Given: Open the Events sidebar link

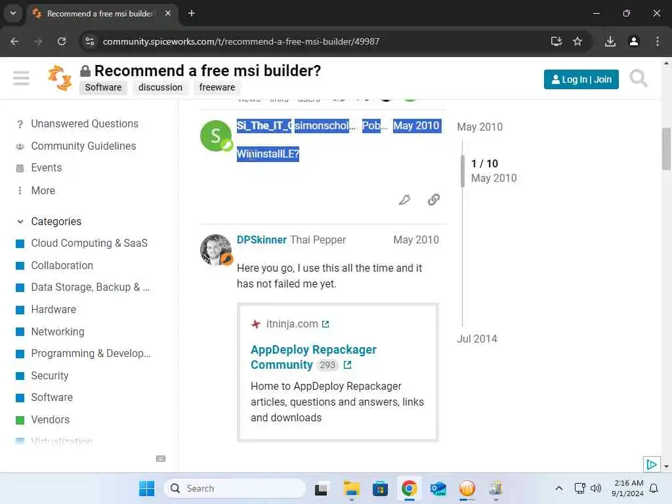Looking at the screenshot, I should (x=47, y=168).
